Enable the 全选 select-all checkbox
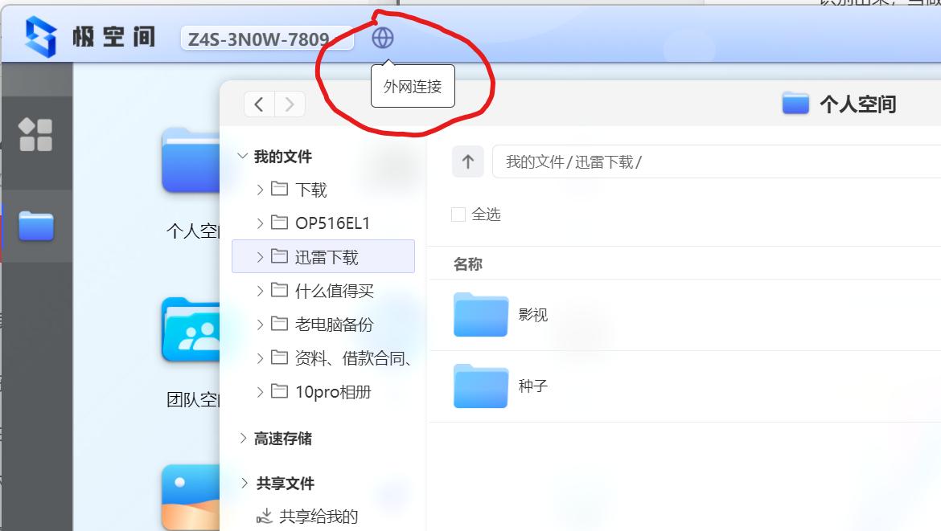This screenshot has height=531, width=941. coord(458,214)
